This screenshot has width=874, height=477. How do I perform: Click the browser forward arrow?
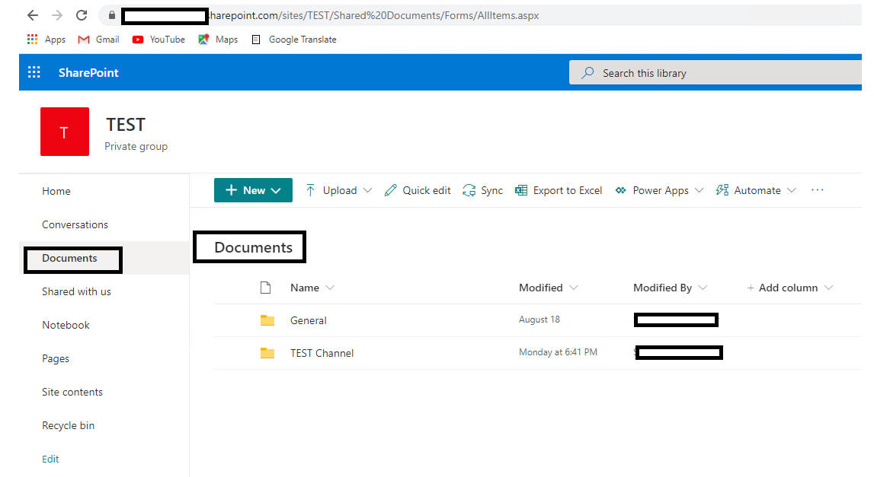point(57,15)
